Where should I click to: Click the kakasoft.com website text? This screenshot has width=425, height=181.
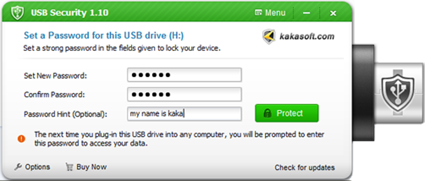(307, 36)
